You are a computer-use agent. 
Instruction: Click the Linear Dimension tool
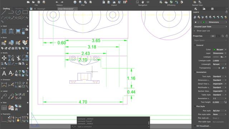coord(4,85)
